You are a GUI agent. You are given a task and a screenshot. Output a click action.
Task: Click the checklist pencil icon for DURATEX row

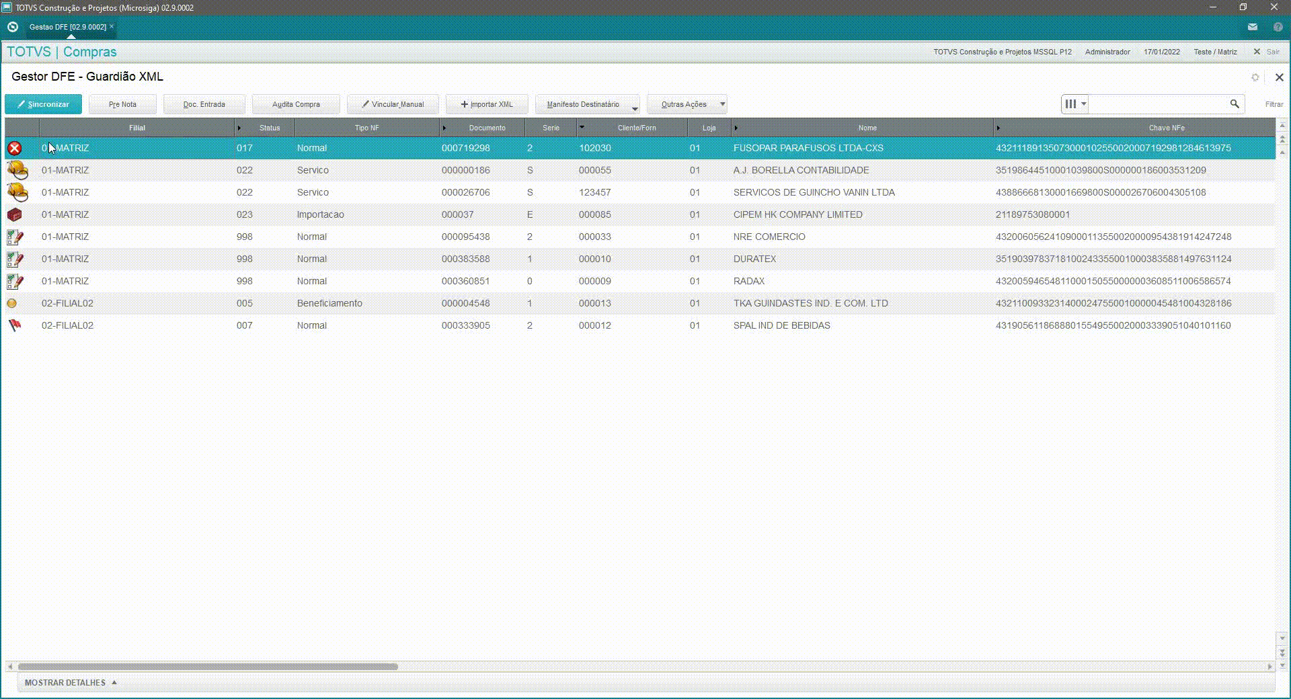15,259
